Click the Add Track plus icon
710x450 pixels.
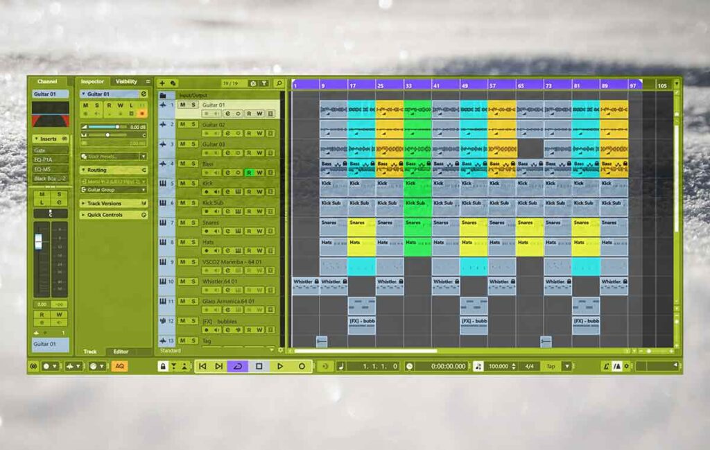[162, 83]
